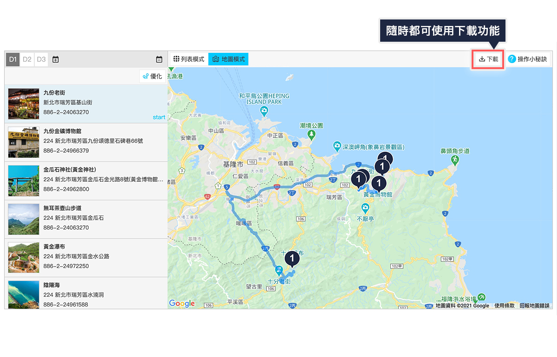Viewport: 557px width, 357px height.
Task: Select 地圖模式 map view tab
Action: click(x=228, y=59)
